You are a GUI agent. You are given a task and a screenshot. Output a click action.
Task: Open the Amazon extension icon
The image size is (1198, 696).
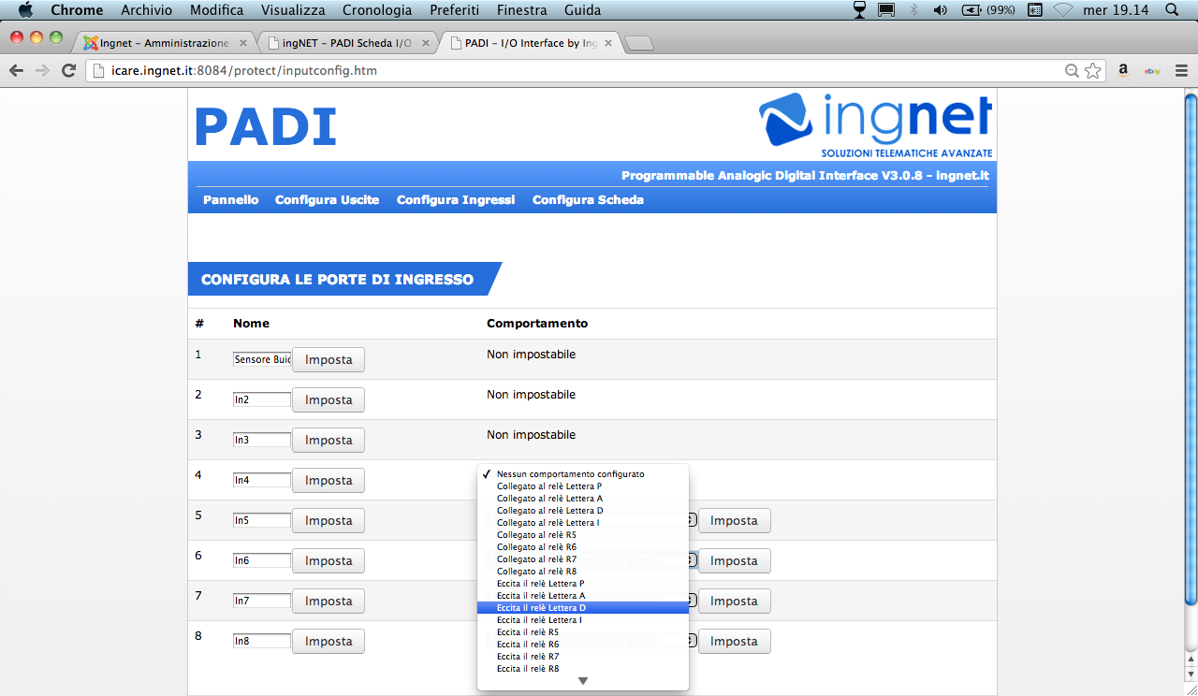1123,71
